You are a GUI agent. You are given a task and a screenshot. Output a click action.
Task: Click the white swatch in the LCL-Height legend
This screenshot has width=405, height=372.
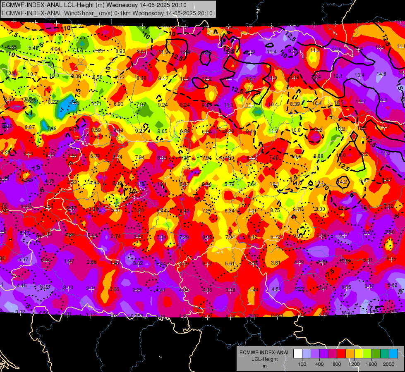click(x=298, y=354)
